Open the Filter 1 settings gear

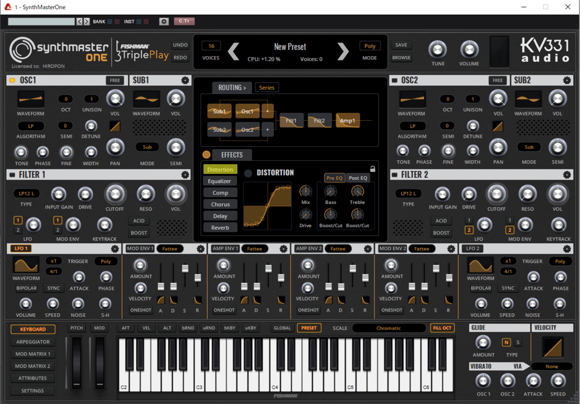click(185, 175)
